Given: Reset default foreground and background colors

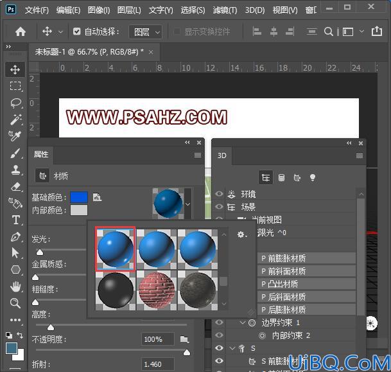Looking at the screenshot, I should click(x=9, y=335).
